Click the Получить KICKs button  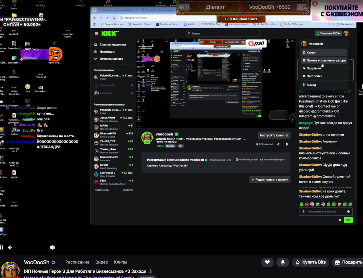[x=329, y=33]
